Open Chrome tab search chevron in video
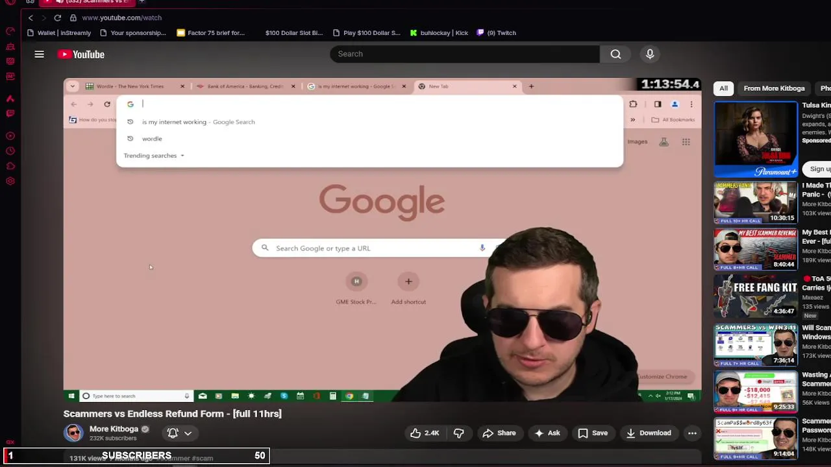 click(x=73, y=86)
